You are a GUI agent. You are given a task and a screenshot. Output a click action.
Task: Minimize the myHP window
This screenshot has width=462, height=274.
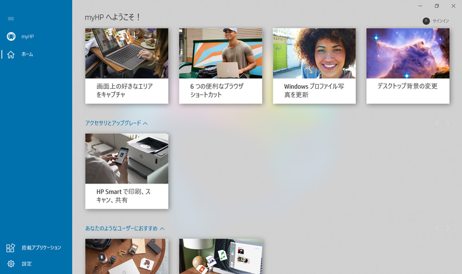pos(420,6)
